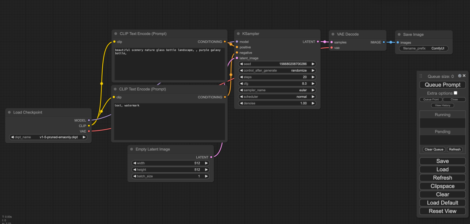The image size is (470, 224).
Task: Open the scheduler normal dropdown
Action: [x=277, y=97]
